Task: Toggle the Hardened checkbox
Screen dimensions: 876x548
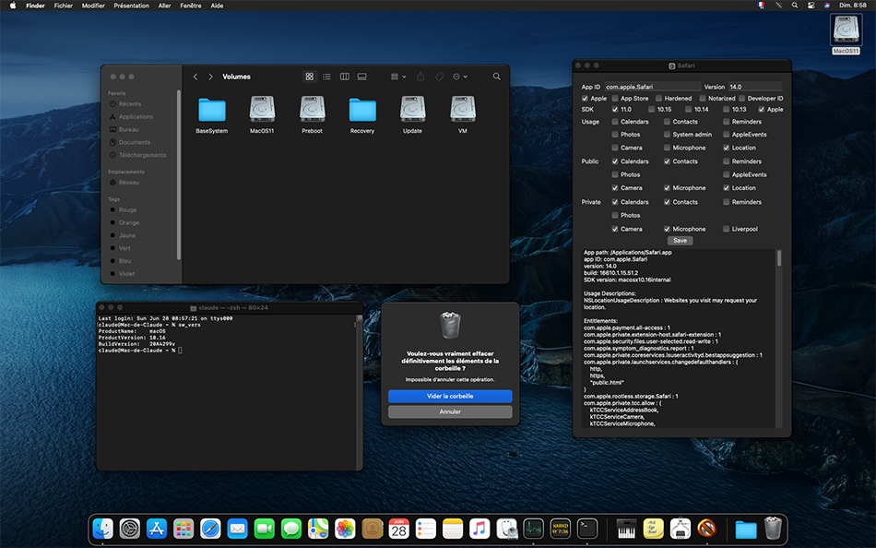Action: click(x=658, y=99)
